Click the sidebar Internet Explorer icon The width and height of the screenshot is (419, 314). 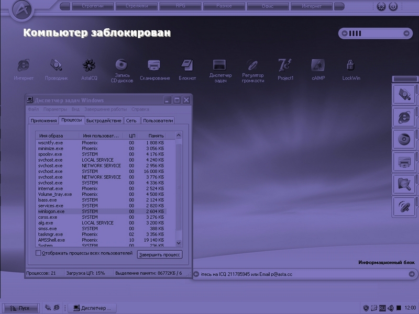pyautogui.click(x=404, y=117)
